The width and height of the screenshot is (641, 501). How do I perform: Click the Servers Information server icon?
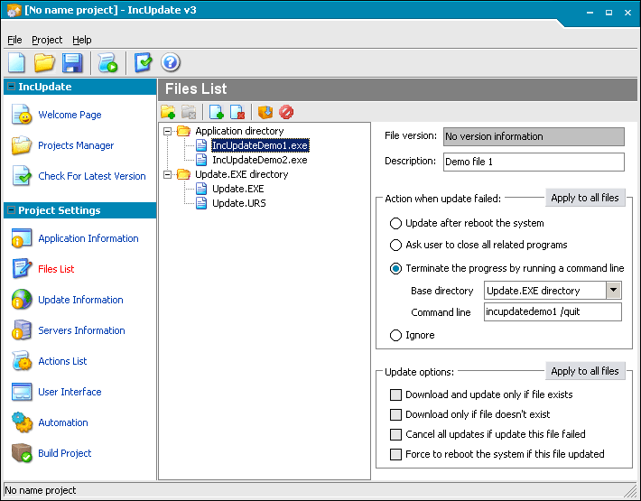pyautogui.click(x=22, y=330)
